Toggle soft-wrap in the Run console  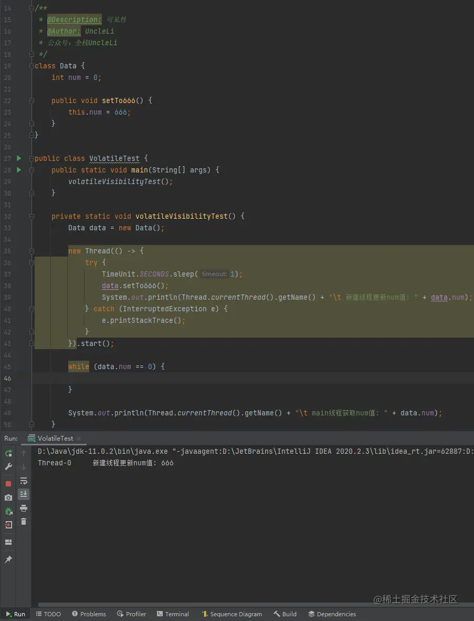(24, 481)
